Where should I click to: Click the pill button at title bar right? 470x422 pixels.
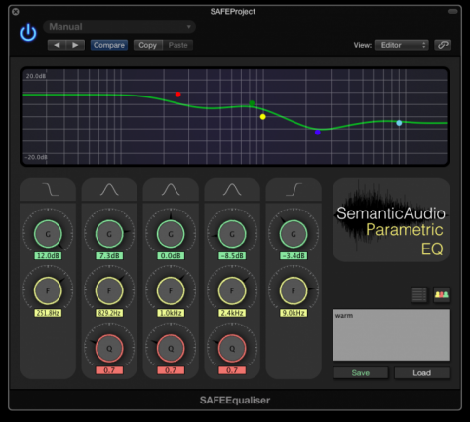(452, 12)
